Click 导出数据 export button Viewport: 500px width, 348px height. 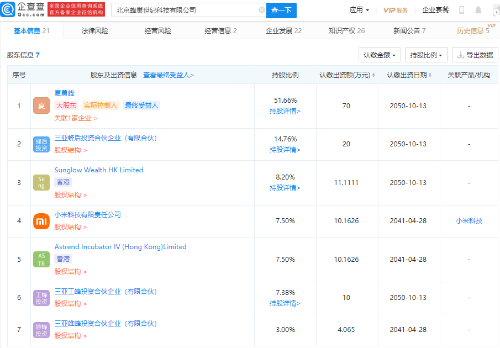475,55
